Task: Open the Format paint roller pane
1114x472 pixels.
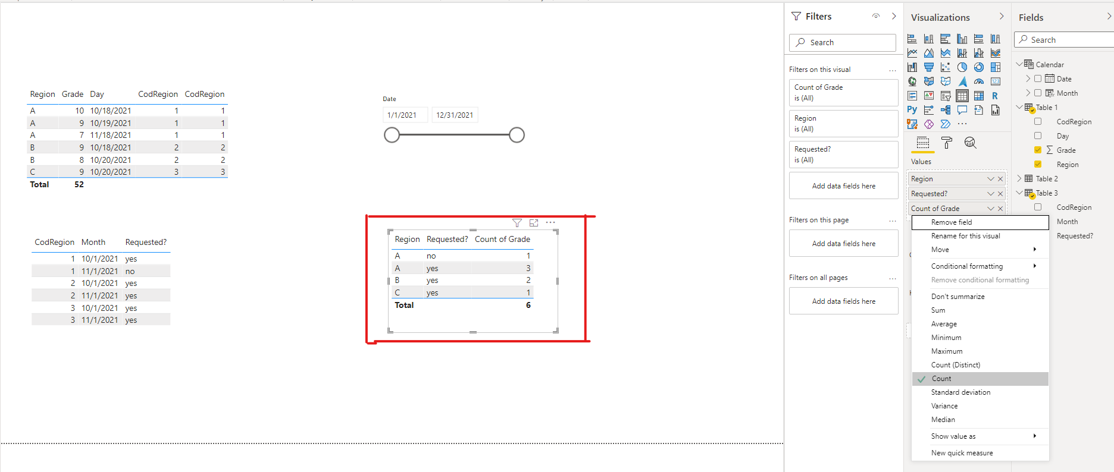Action: point(947,143)
